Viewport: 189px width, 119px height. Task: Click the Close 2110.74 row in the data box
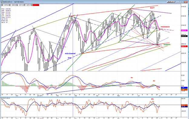click(6, 17)
